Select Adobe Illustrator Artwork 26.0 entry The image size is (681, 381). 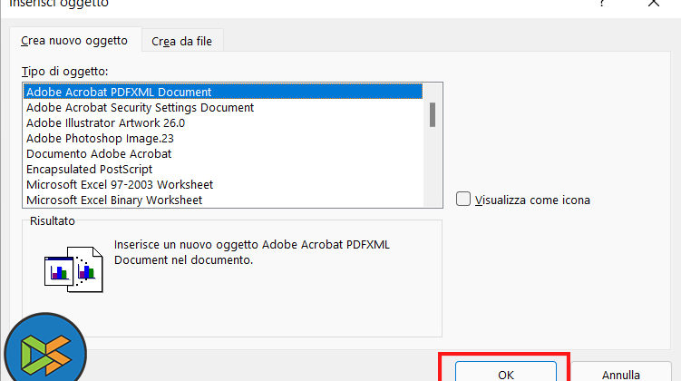pyautogui.click(x=105, y=123)
